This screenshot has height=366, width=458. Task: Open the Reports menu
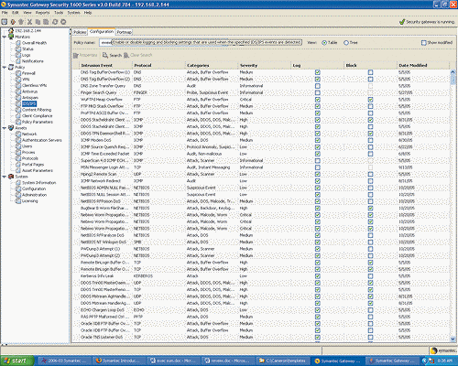click(x=42, y=13)
